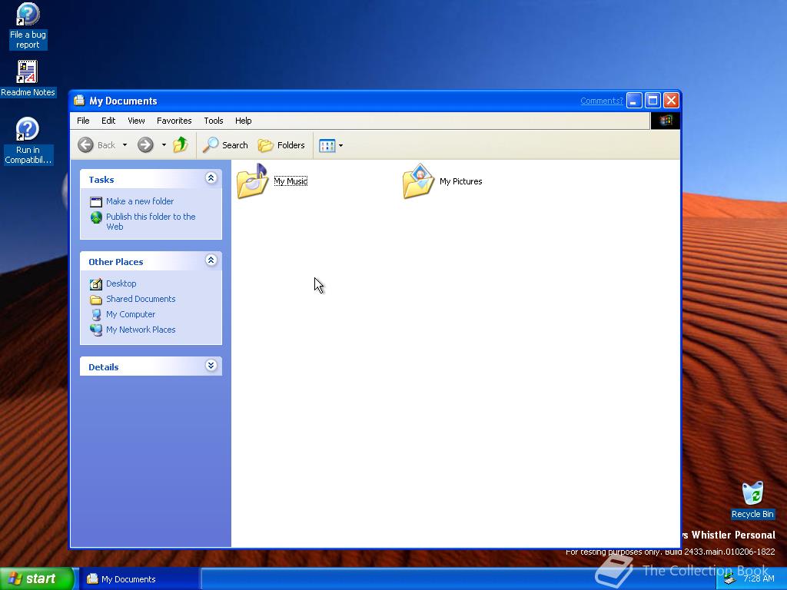
Task: Open the Back history dropdown arrow
Action: tap(125, 145)
